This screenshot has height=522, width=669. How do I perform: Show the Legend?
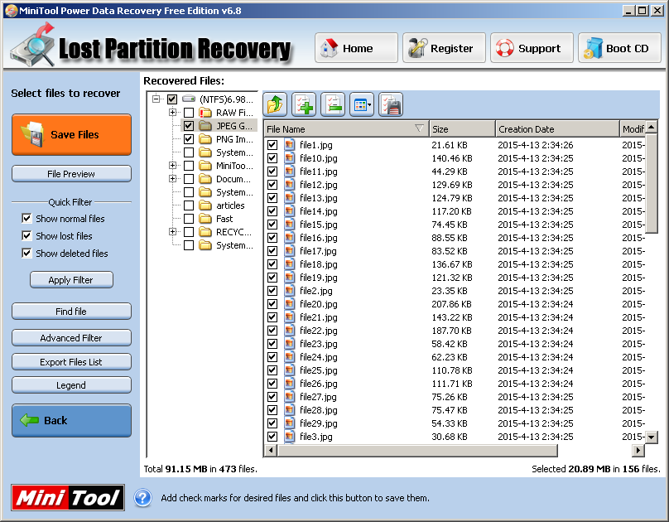(72, 385)
